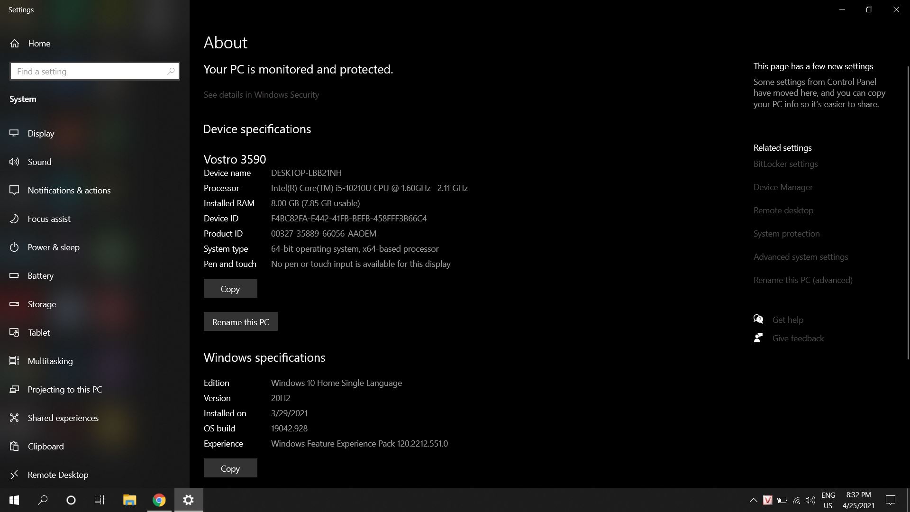
Task: Open Storage settings section
Action: [x=42, y=304]
